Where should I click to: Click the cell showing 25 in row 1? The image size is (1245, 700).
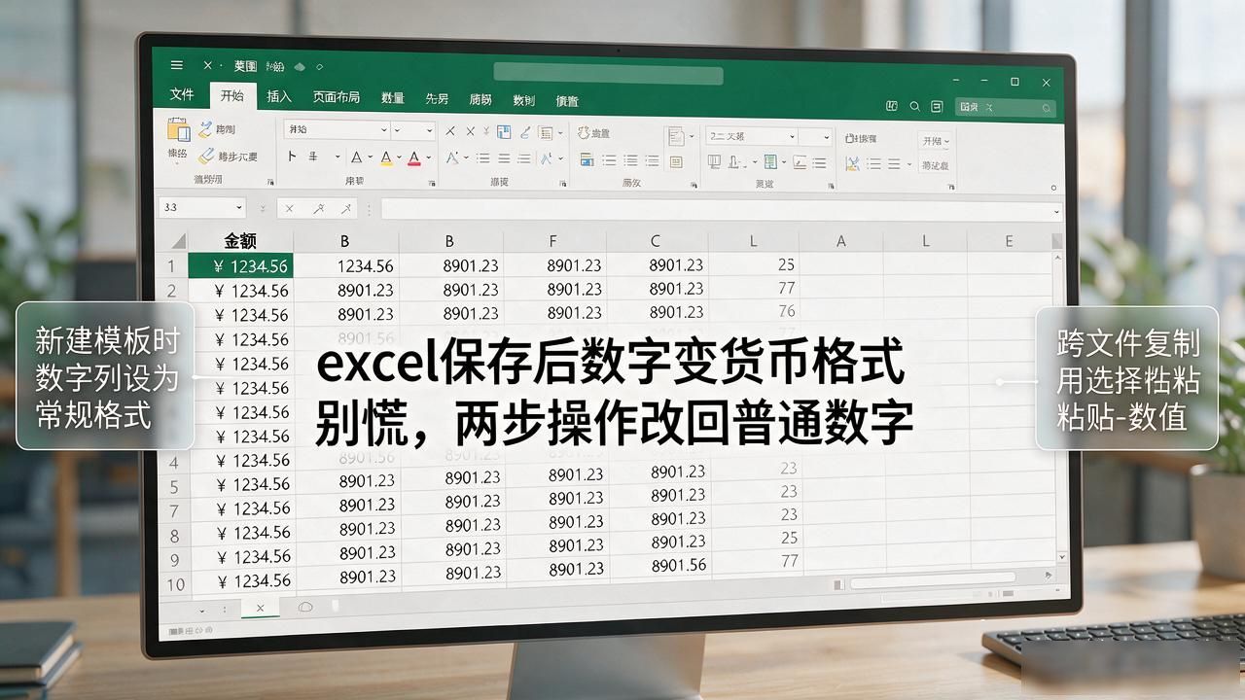pyautogui.click(x=755, y=264)
